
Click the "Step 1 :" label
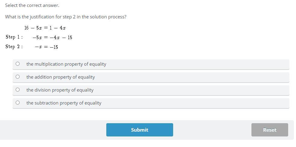pos(14,37)
